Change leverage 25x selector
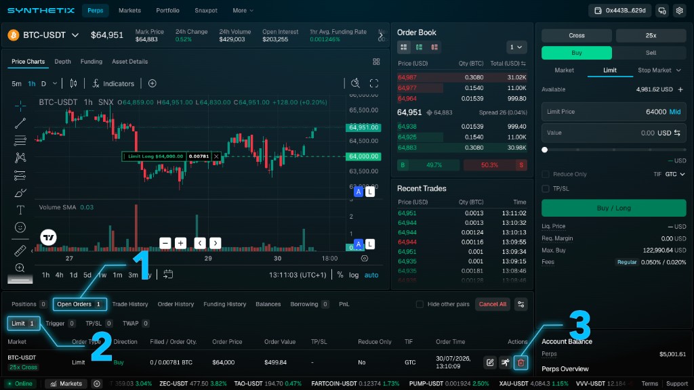Screen dimensions: 694x390 click(651, 35)
